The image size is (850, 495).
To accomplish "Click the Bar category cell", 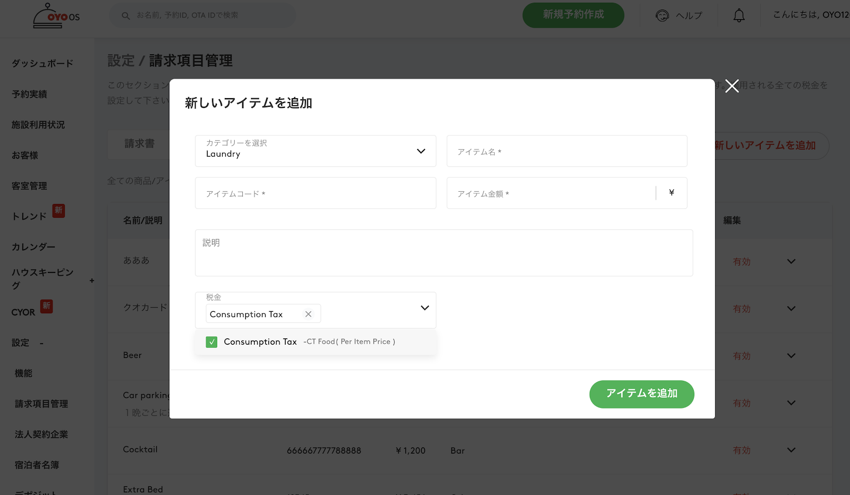I will (457, 450).
